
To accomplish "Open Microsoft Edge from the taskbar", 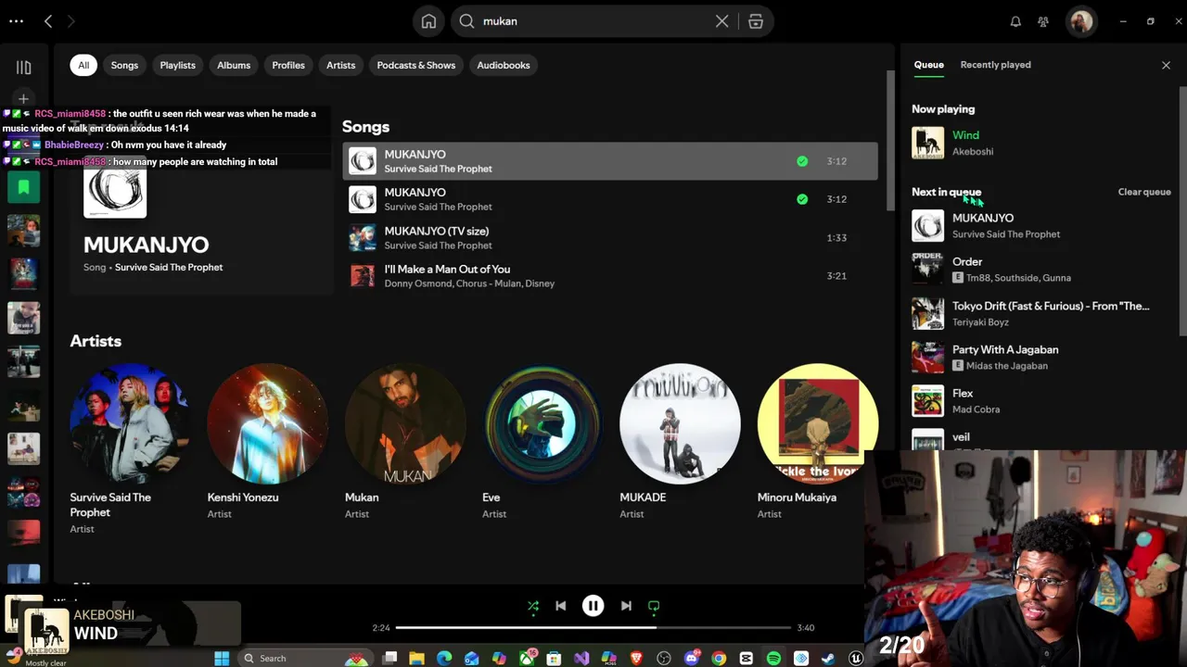I will tap(444, 659).
